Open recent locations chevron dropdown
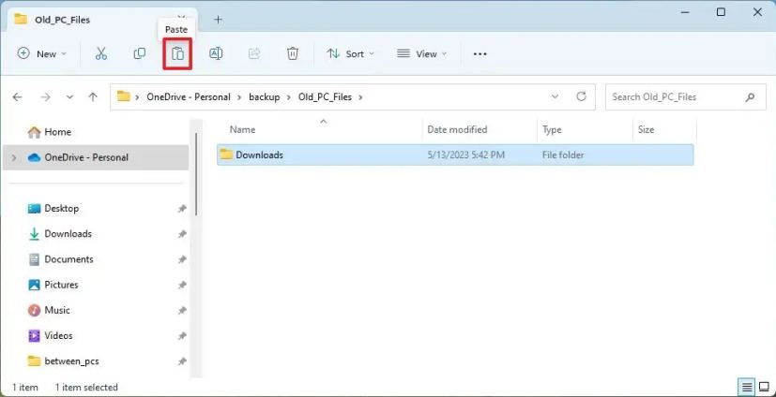Image resolution: width=776 pixels, height=397 pixels. [69, 97]
